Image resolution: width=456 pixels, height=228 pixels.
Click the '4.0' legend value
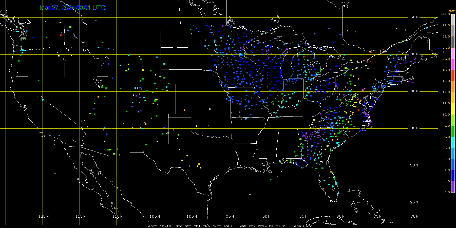[x=447, y=148]
